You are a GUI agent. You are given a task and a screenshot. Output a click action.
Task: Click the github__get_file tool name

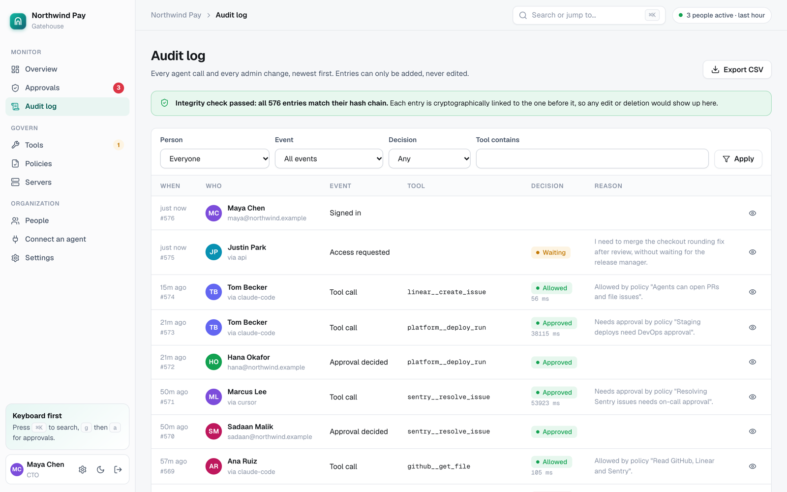click(x=439, y=466)
